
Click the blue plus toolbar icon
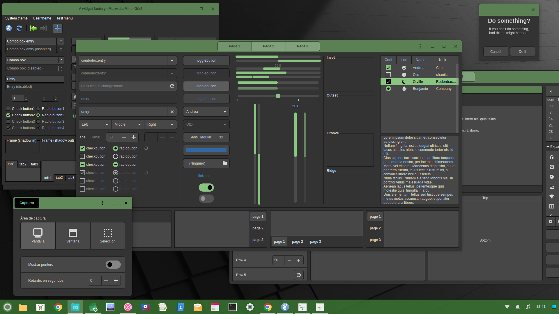(x=58, y=28)
